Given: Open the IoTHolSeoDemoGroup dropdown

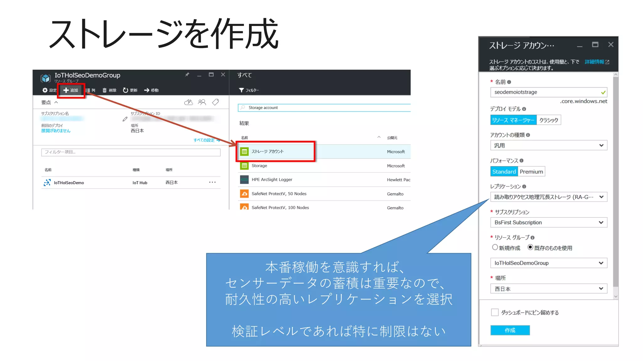Looking at the screenshot, I should coord(548,263).
